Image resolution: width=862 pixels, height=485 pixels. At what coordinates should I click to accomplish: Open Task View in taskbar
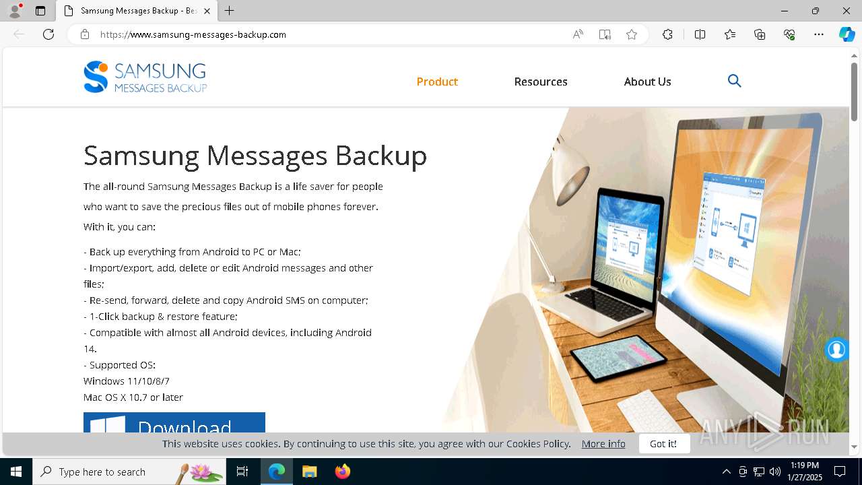pos(242,472)
